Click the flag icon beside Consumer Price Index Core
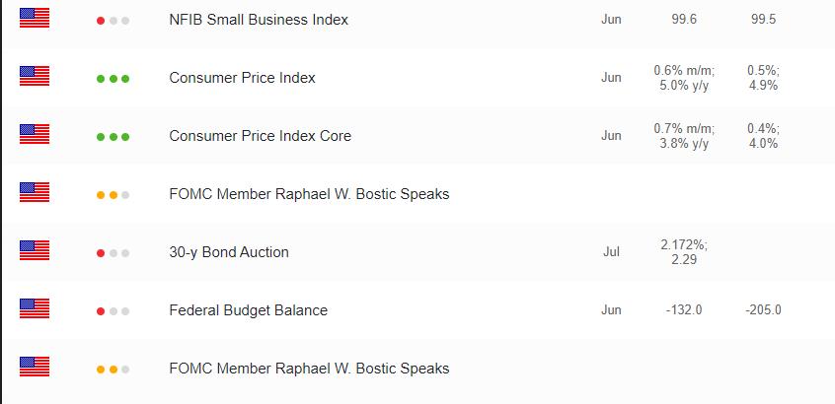 pyautogui.click(x=35, y=134)
